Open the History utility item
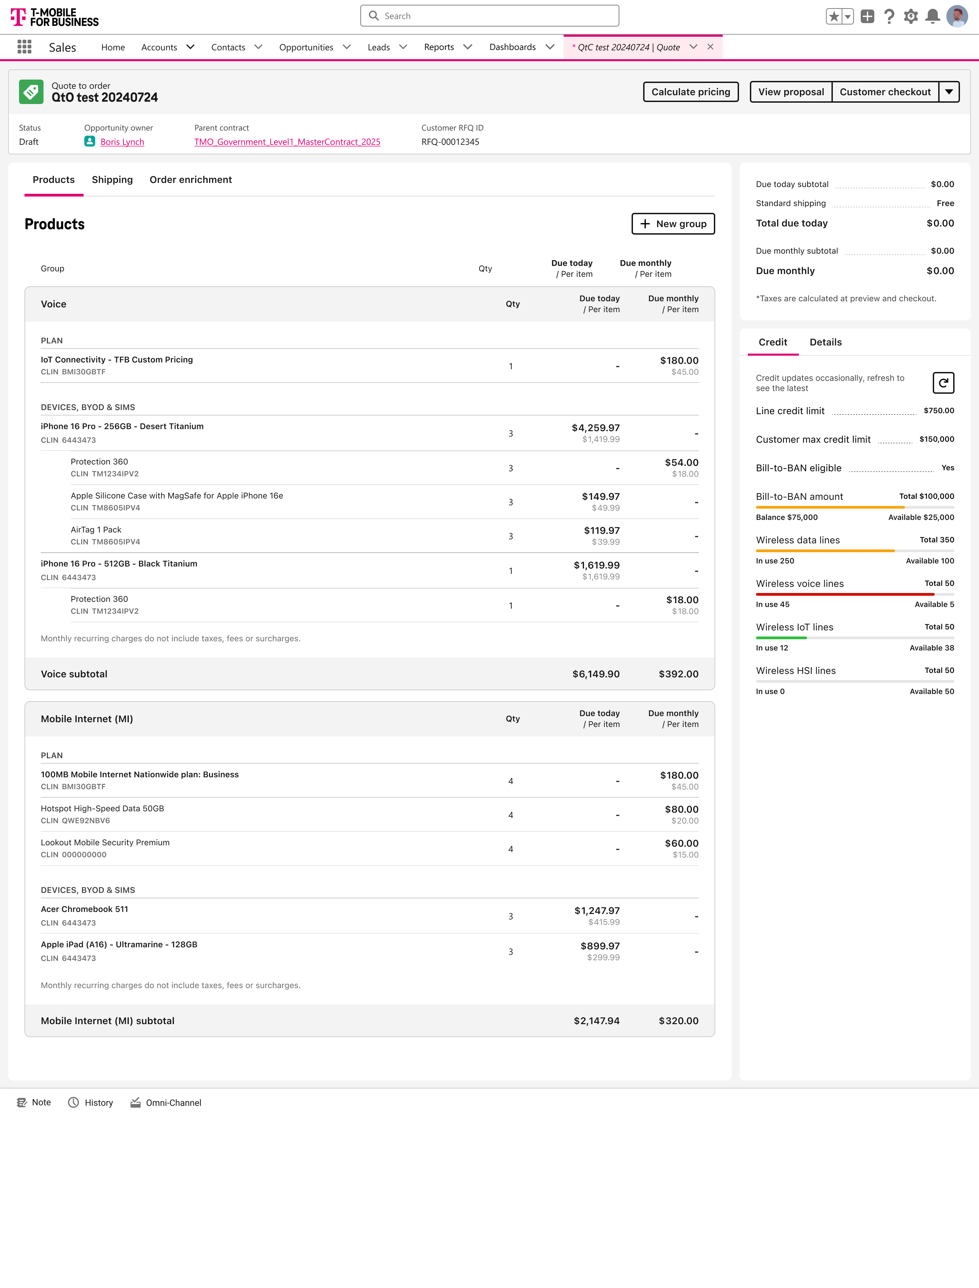 tap(90, 1102)
